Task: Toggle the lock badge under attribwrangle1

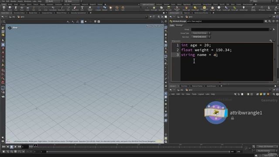Action: [232, 118]
